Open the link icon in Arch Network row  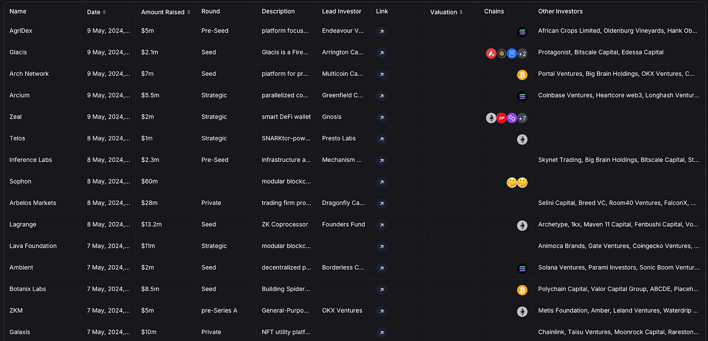point(382,74)
